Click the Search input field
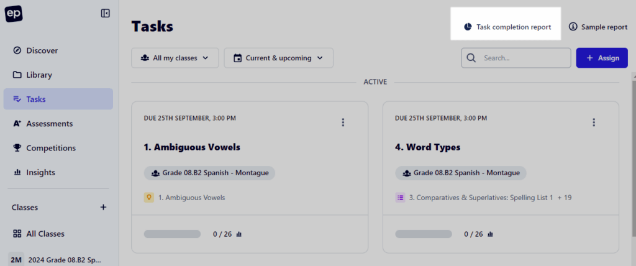 [516, 58]
